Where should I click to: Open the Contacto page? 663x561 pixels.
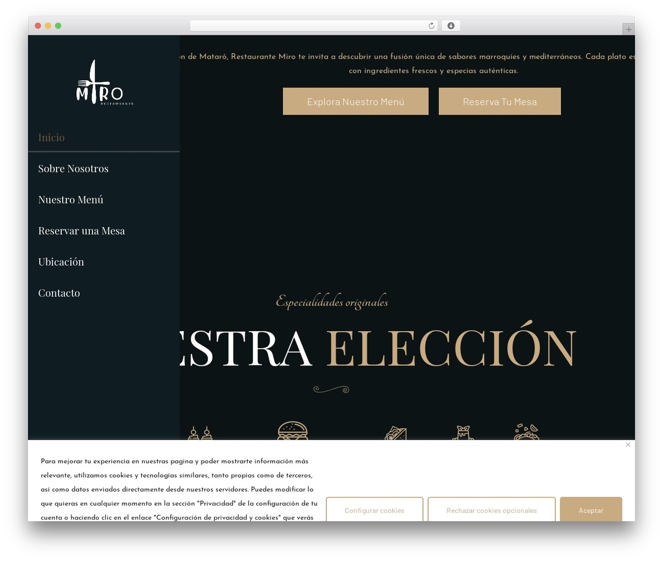pos(59,292)
